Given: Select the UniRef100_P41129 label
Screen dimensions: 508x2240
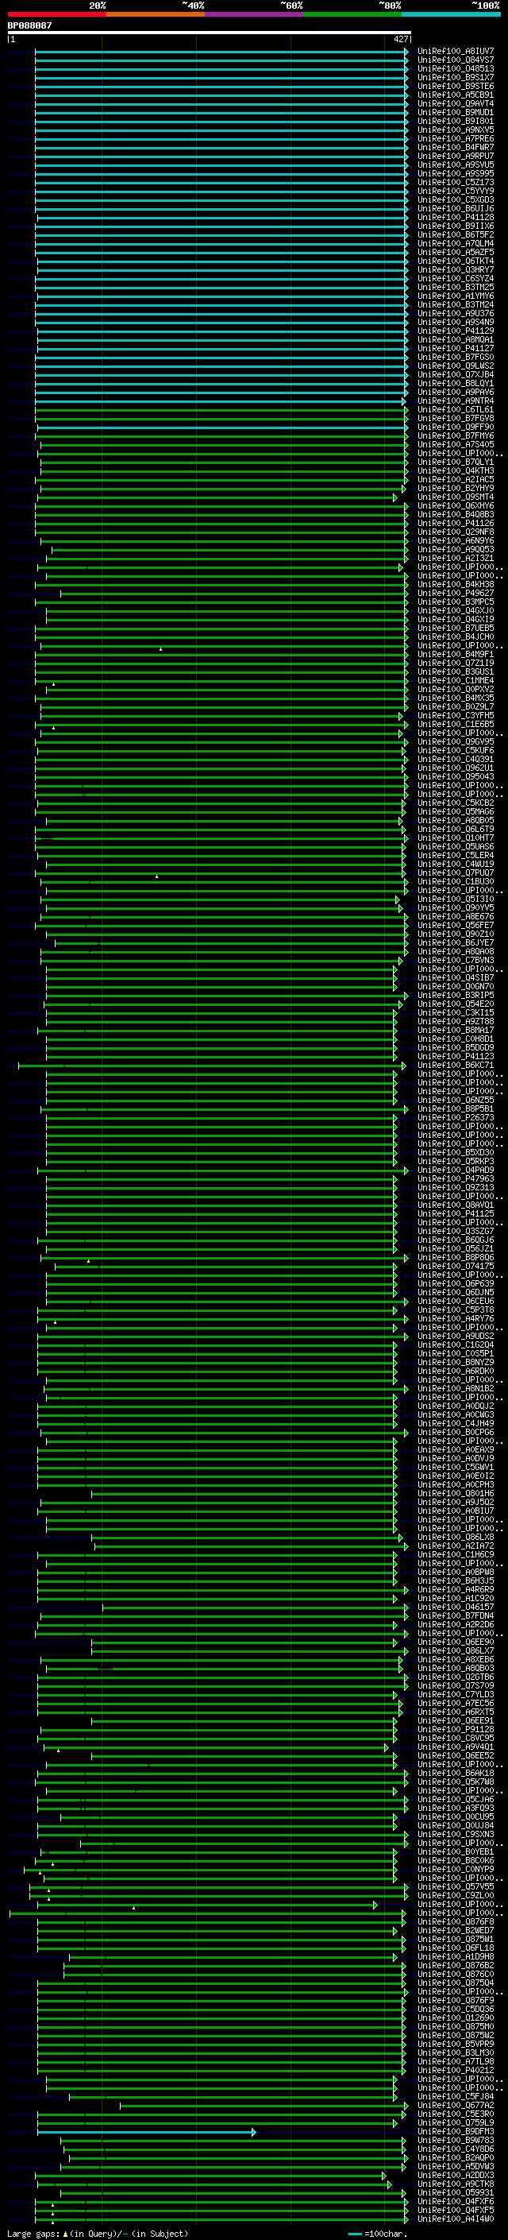Looking at the screenshot, I should [455, 331].
